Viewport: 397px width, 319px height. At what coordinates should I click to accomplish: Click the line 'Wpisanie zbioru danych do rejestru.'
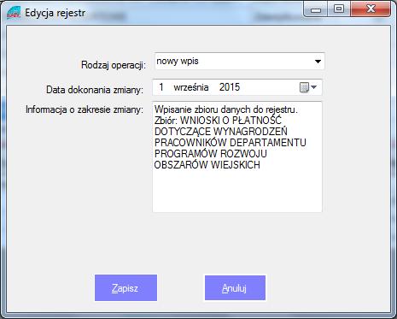(226, 109)
